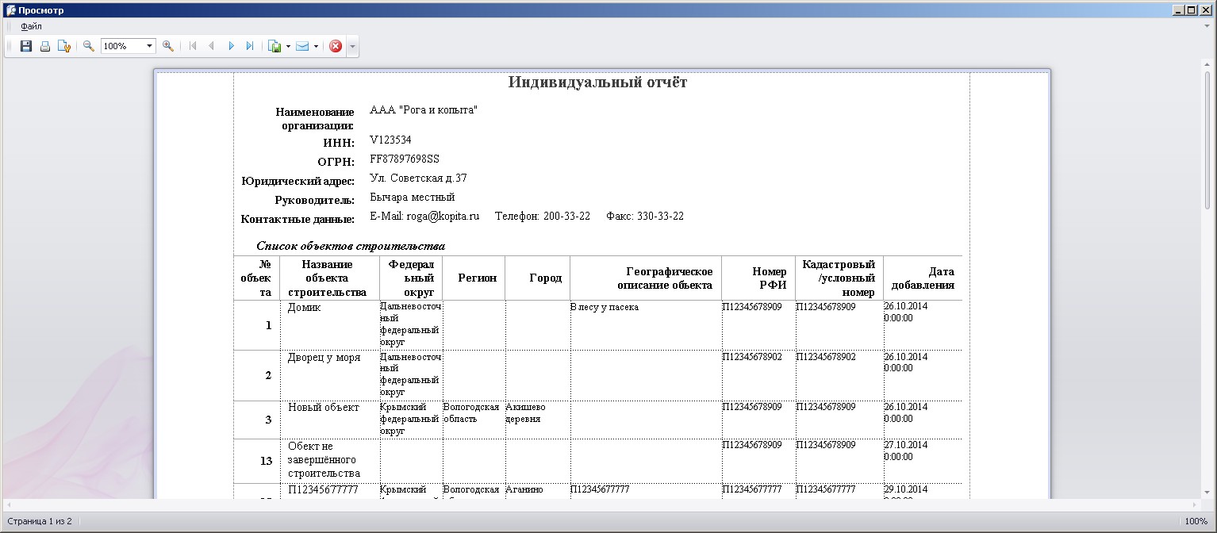Click the Send by e-mail envelope icon
The width and height of the screenshot is (1217, 533).
302,46
